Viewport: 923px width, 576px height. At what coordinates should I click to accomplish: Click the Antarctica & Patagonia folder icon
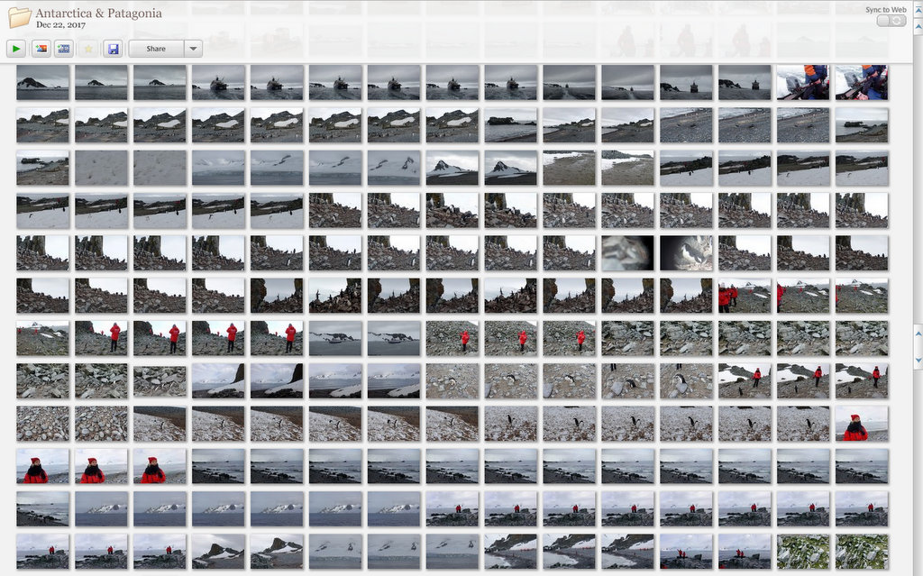coord(19,17)
